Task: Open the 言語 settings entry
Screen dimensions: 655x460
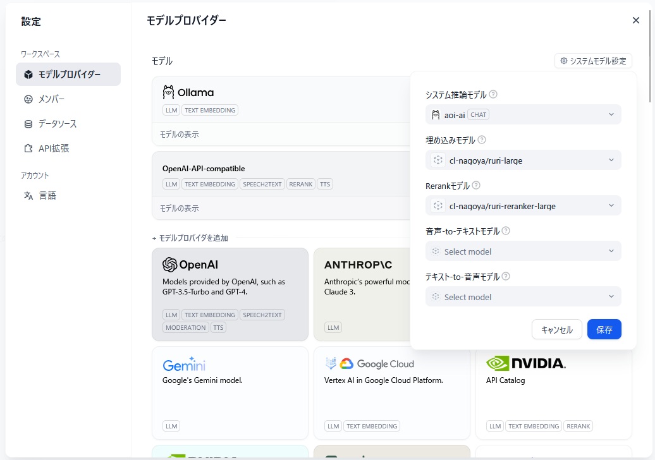Action: 27,195
